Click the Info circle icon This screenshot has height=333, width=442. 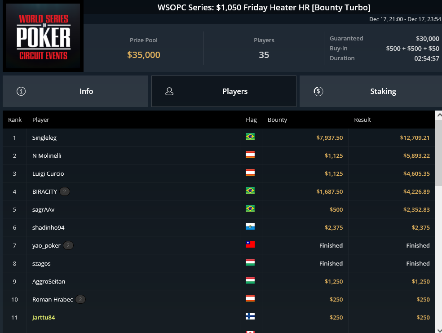click(21, 91)
